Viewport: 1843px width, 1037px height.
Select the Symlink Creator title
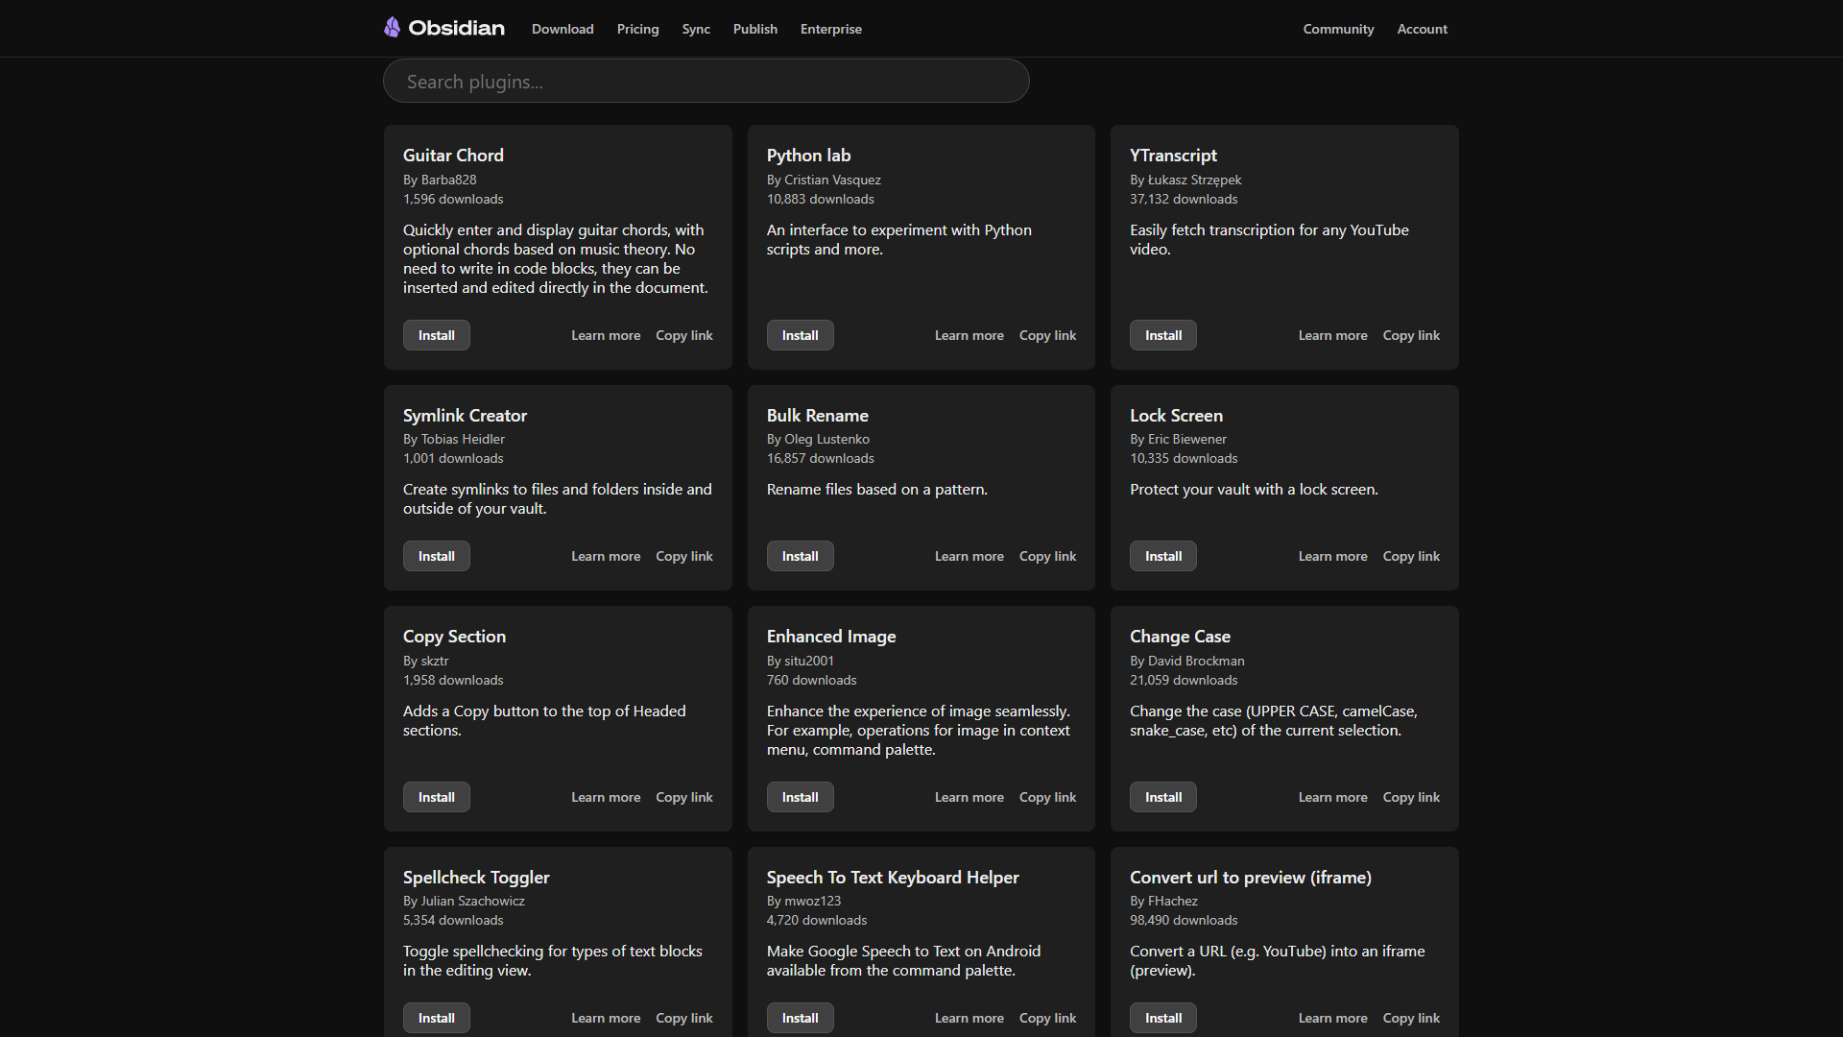point(465,415)
